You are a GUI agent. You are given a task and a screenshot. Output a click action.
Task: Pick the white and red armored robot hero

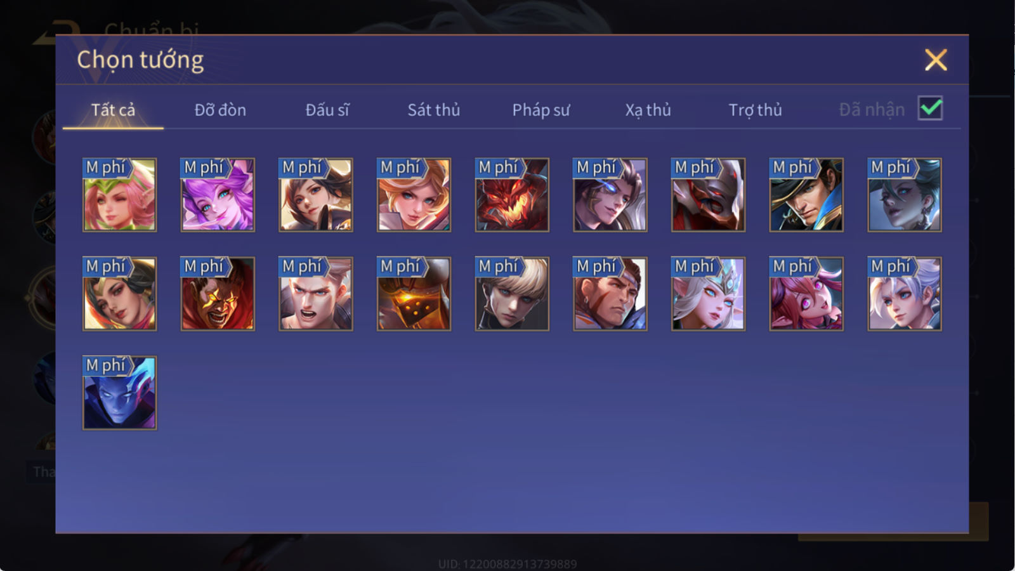(x=708, y=195)
